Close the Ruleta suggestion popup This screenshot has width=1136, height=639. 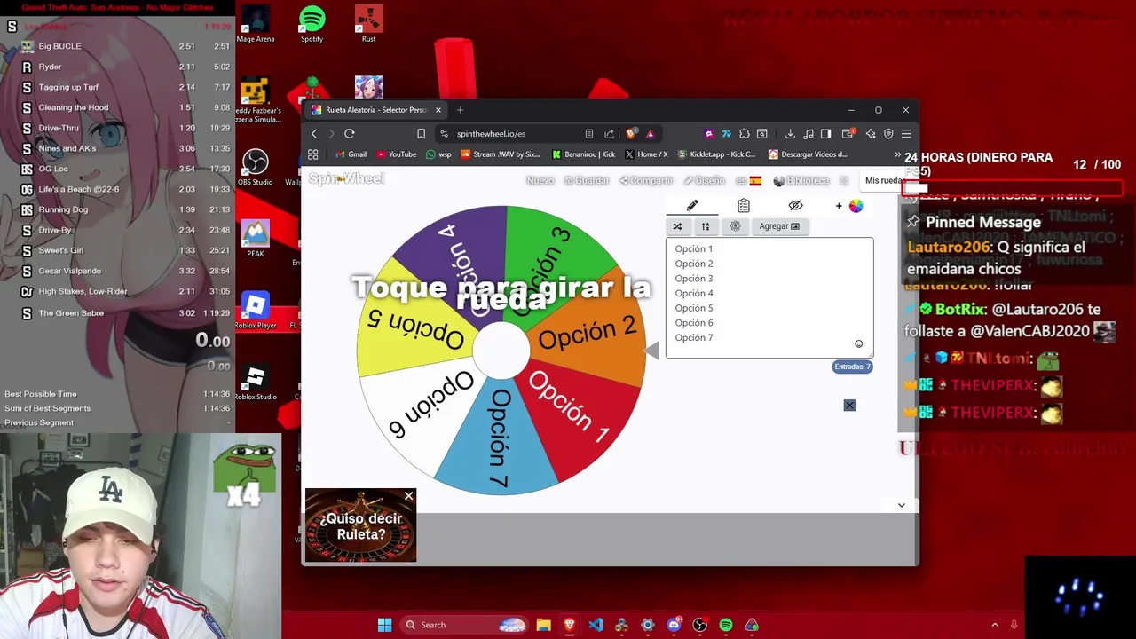point(408,496)
